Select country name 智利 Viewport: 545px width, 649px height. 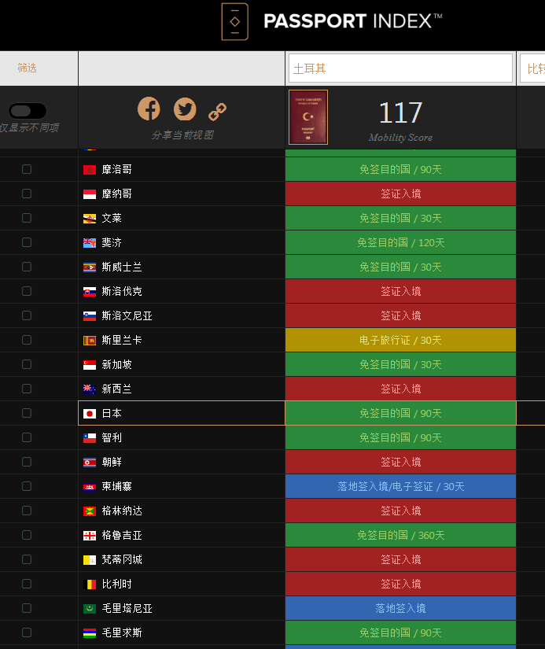coord(112,438)
